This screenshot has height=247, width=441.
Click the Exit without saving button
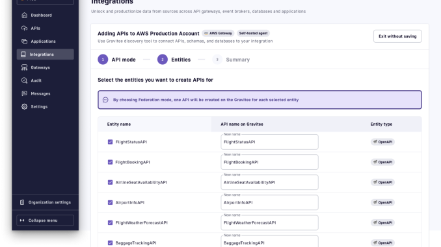pos(397,36)
